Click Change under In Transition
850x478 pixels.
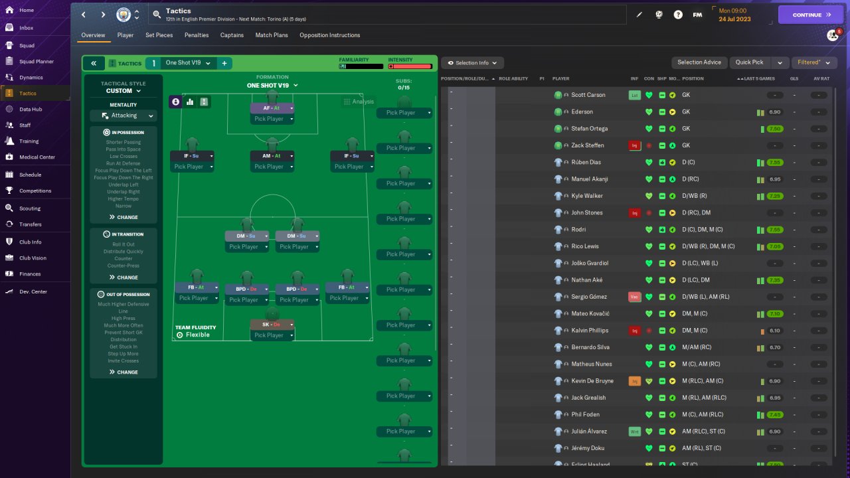124,278
